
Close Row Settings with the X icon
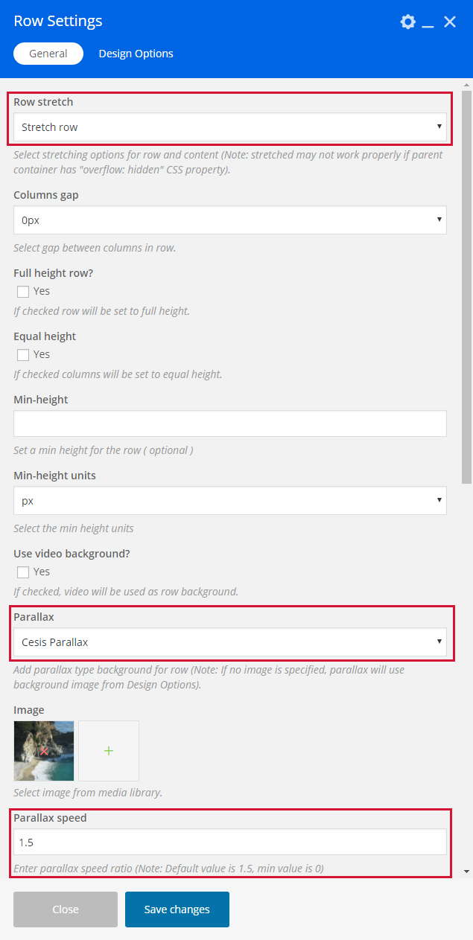click(450, 22)
